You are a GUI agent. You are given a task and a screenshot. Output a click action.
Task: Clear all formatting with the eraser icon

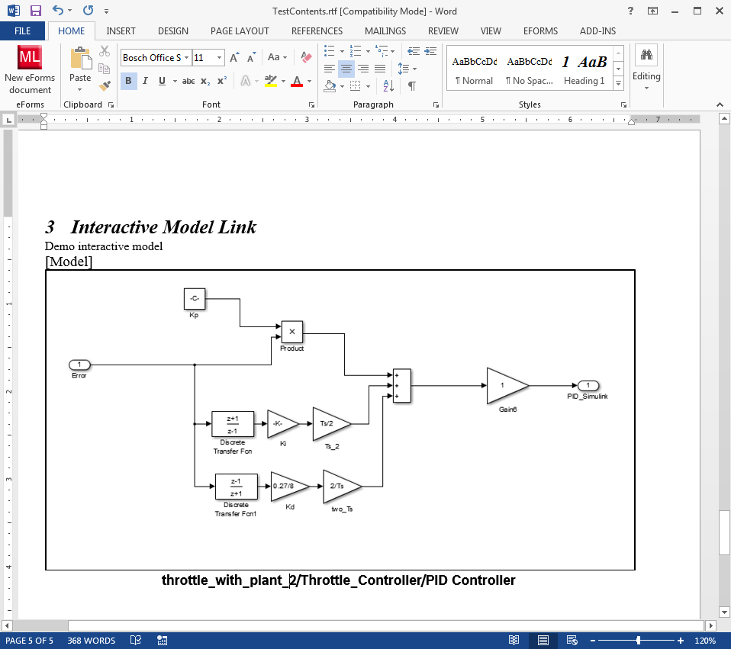click(307, 58)
